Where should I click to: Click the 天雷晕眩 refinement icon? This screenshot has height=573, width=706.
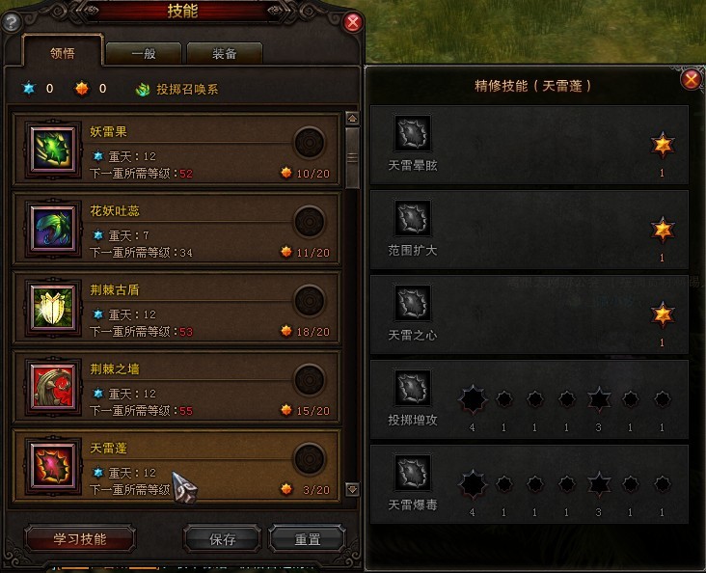[413, 133]
